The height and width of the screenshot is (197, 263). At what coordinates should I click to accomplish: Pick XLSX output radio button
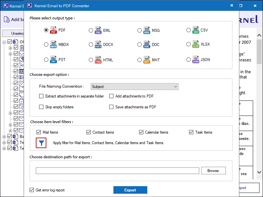tap(188, 44)
